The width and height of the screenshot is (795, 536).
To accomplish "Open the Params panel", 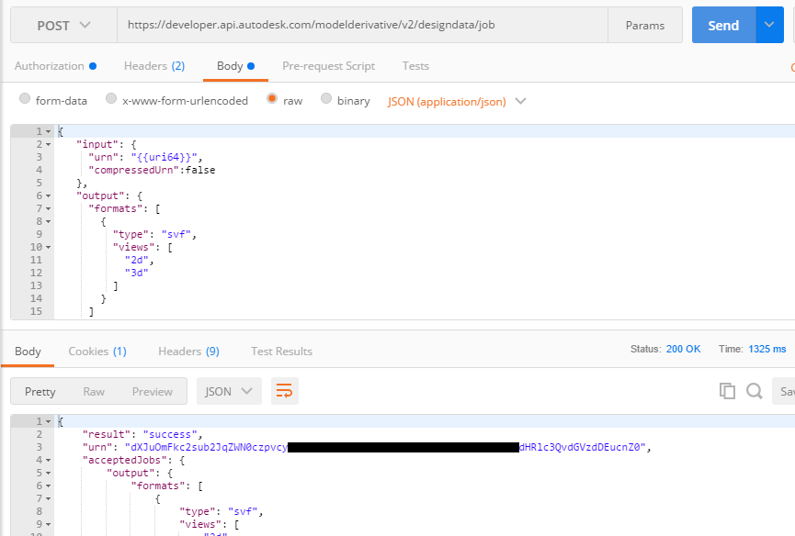I will 645,25.
